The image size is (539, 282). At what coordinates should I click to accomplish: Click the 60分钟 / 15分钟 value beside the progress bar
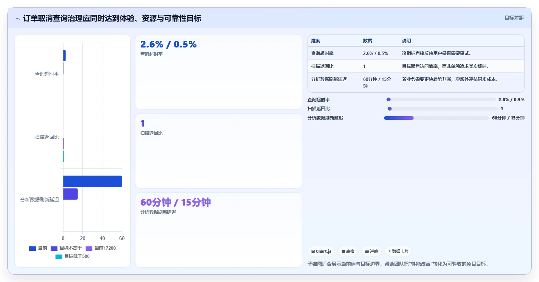(x=508, y=118)
